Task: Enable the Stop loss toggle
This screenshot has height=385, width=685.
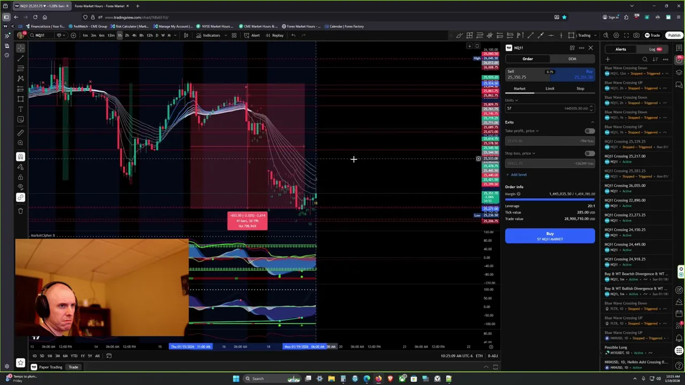Action: tap(589, 153)
